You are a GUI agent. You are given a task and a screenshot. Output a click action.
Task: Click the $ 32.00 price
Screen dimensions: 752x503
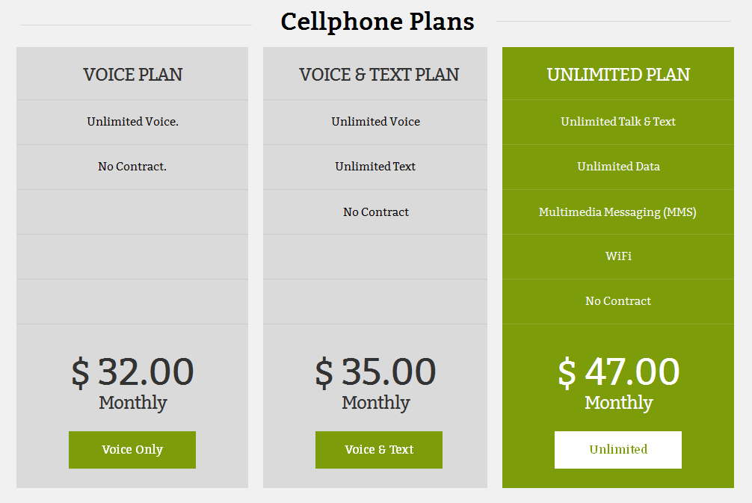(133, 371)
